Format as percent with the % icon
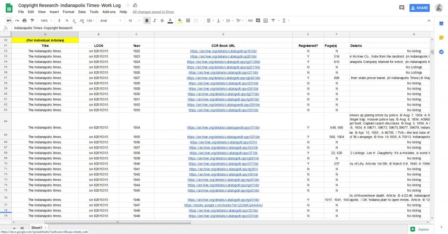The image size is (448, 234). click(66, 21)
